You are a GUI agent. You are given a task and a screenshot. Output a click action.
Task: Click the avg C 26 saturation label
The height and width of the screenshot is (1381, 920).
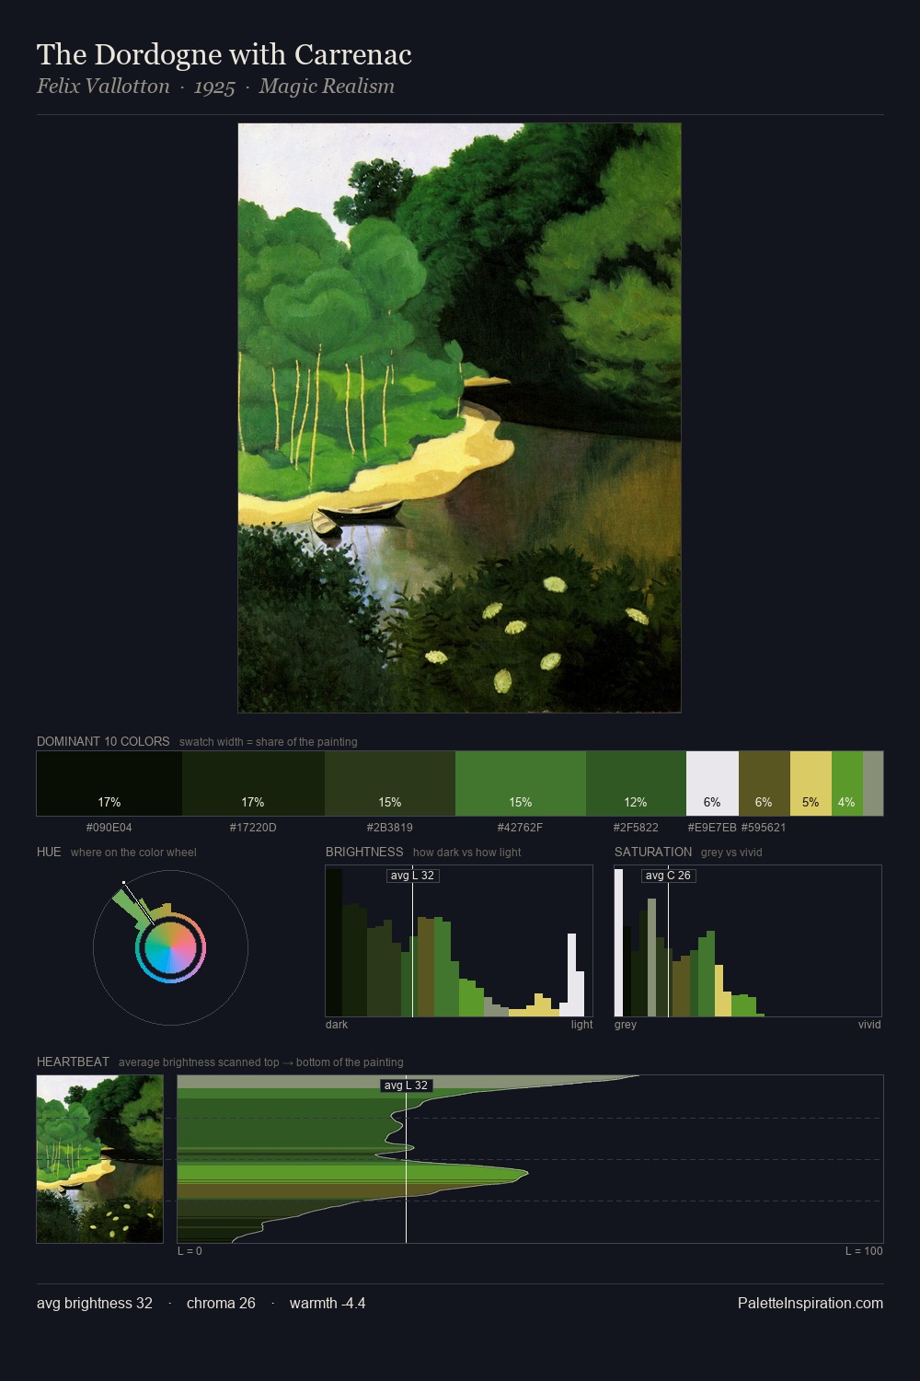pos(668,876)
